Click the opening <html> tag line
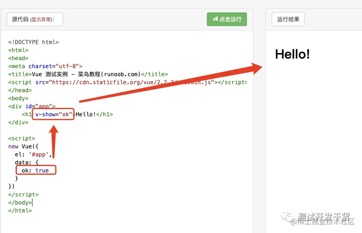Image resolution: width=362 pixels, height=233 pixels. coord(18,50)
